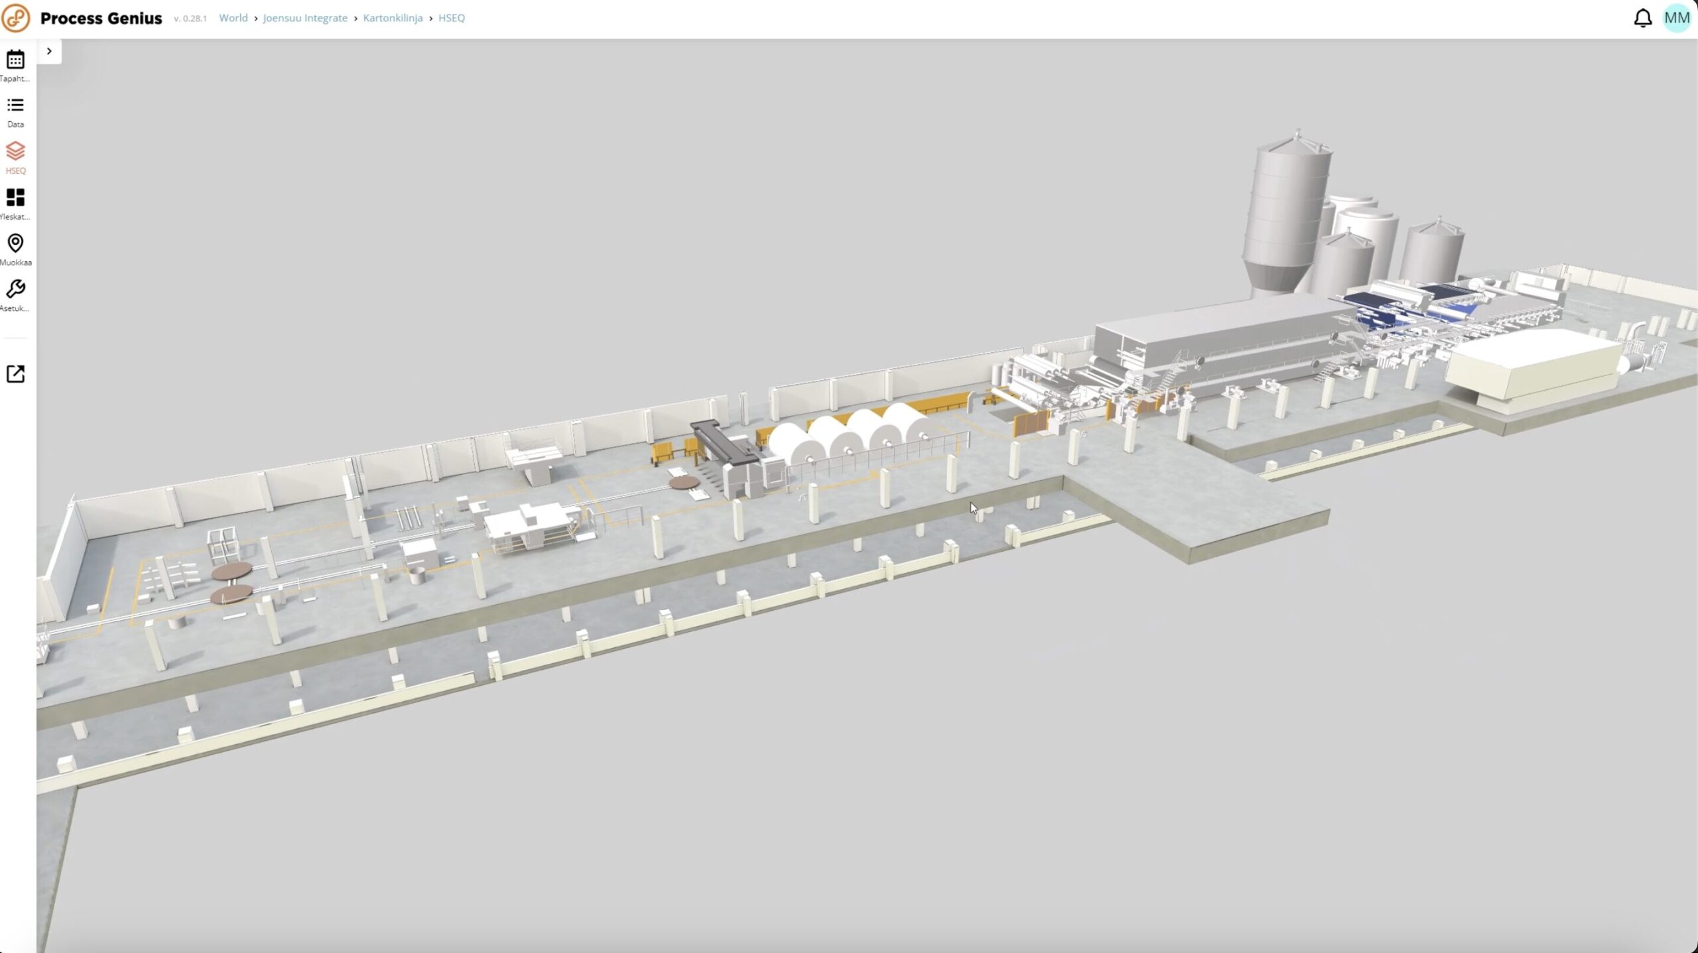Click the Process Genius logo
Screen dimensions: 1698x953
(x=16, y=18)
